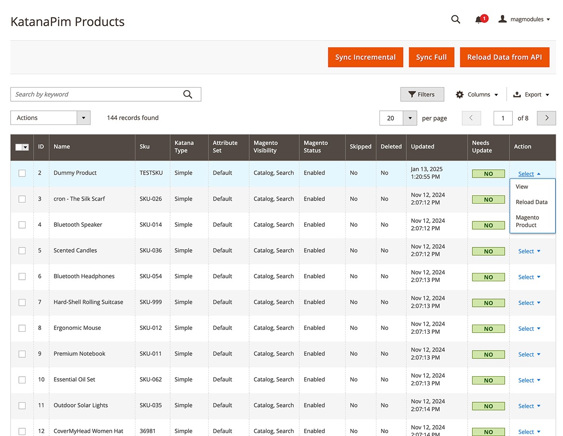Collapse the Select menu for Dummy Product
Viewport: 563px width, 436px height.
tap(529, 174)
